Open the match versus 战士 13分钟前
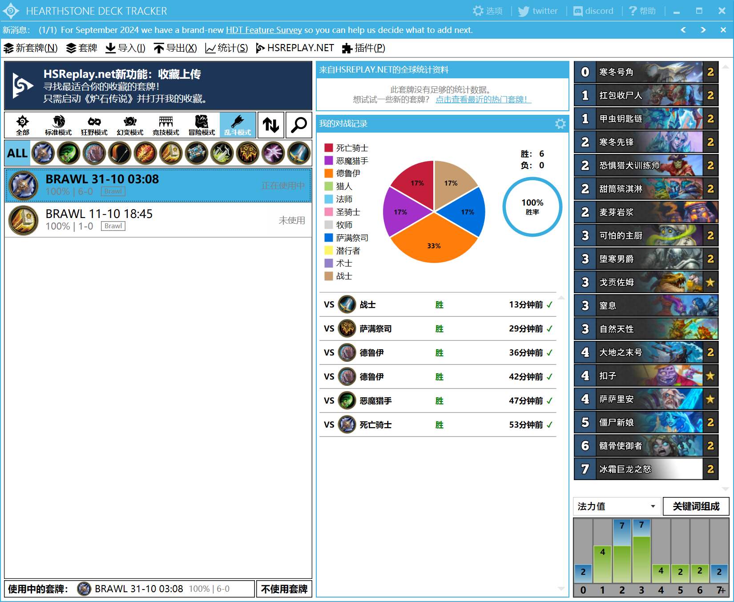The image size is (734, 602). click(x=438, y=305)
